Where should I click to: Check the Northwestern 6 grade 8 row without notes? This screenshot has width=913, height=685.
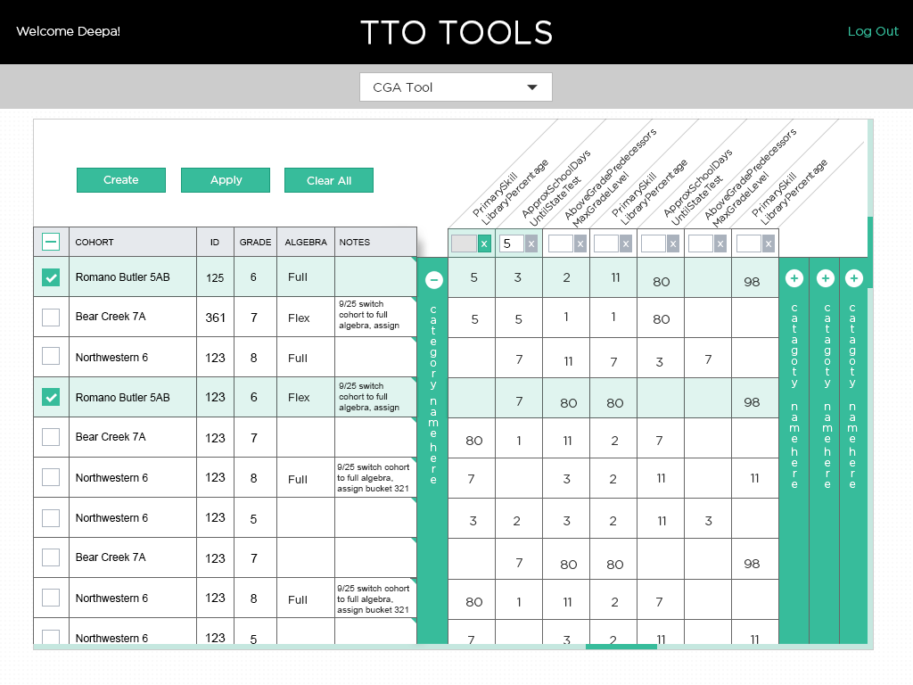[51, 357]
